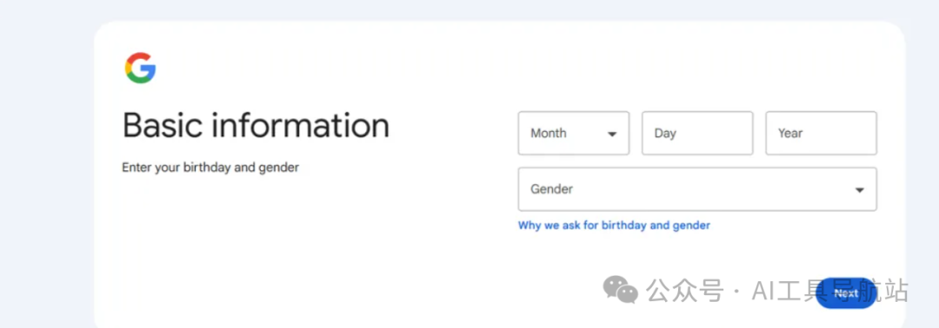939x328 pixels.
Task: Select the 'Day' placeholder text
Action: tap(665, 134)
